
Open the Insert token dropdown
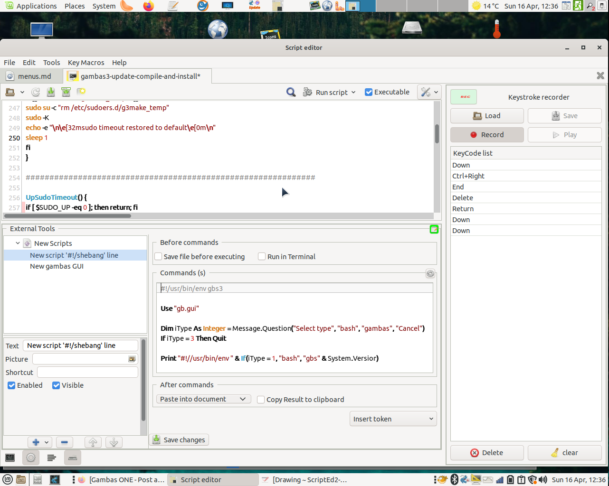pos(393,419)
